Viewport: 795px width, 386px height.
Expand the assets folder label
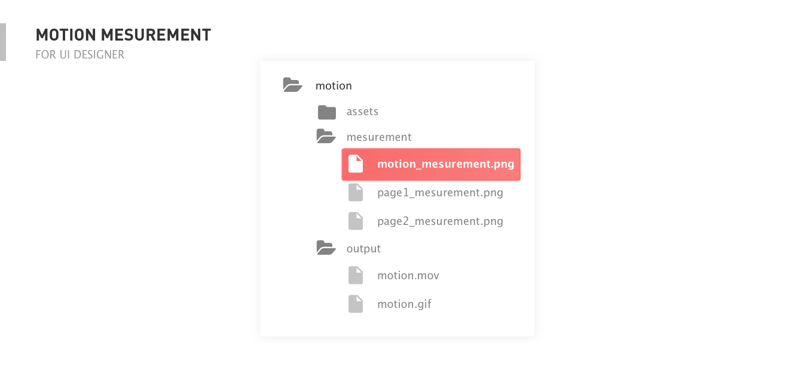click(x=362, y=112)
